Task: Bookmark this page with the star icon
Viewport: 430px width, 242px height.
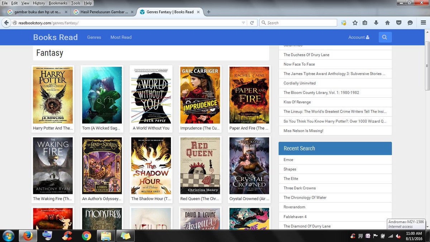Action: pos(355,23)
